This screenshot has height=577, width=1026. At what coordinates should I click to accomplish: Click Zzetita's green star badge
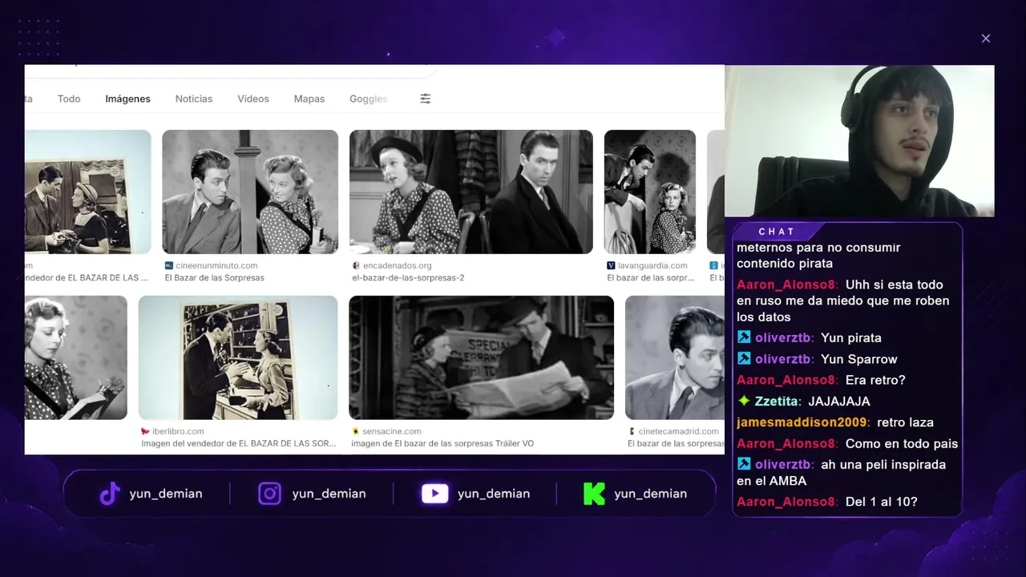pyautogui.click(x=744, y=401)
